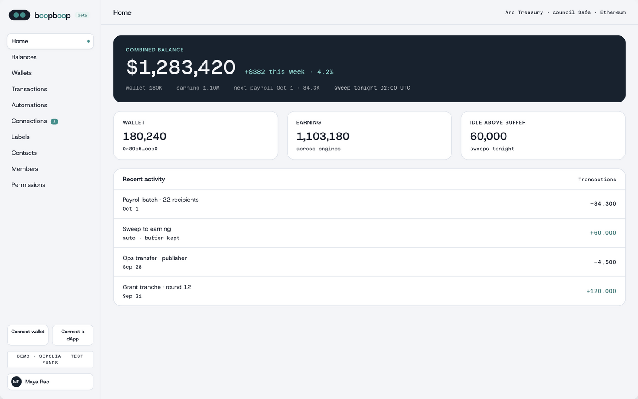The image size is (638, 399).
Task: Go to Wallets page
Action: pos(50,73)
